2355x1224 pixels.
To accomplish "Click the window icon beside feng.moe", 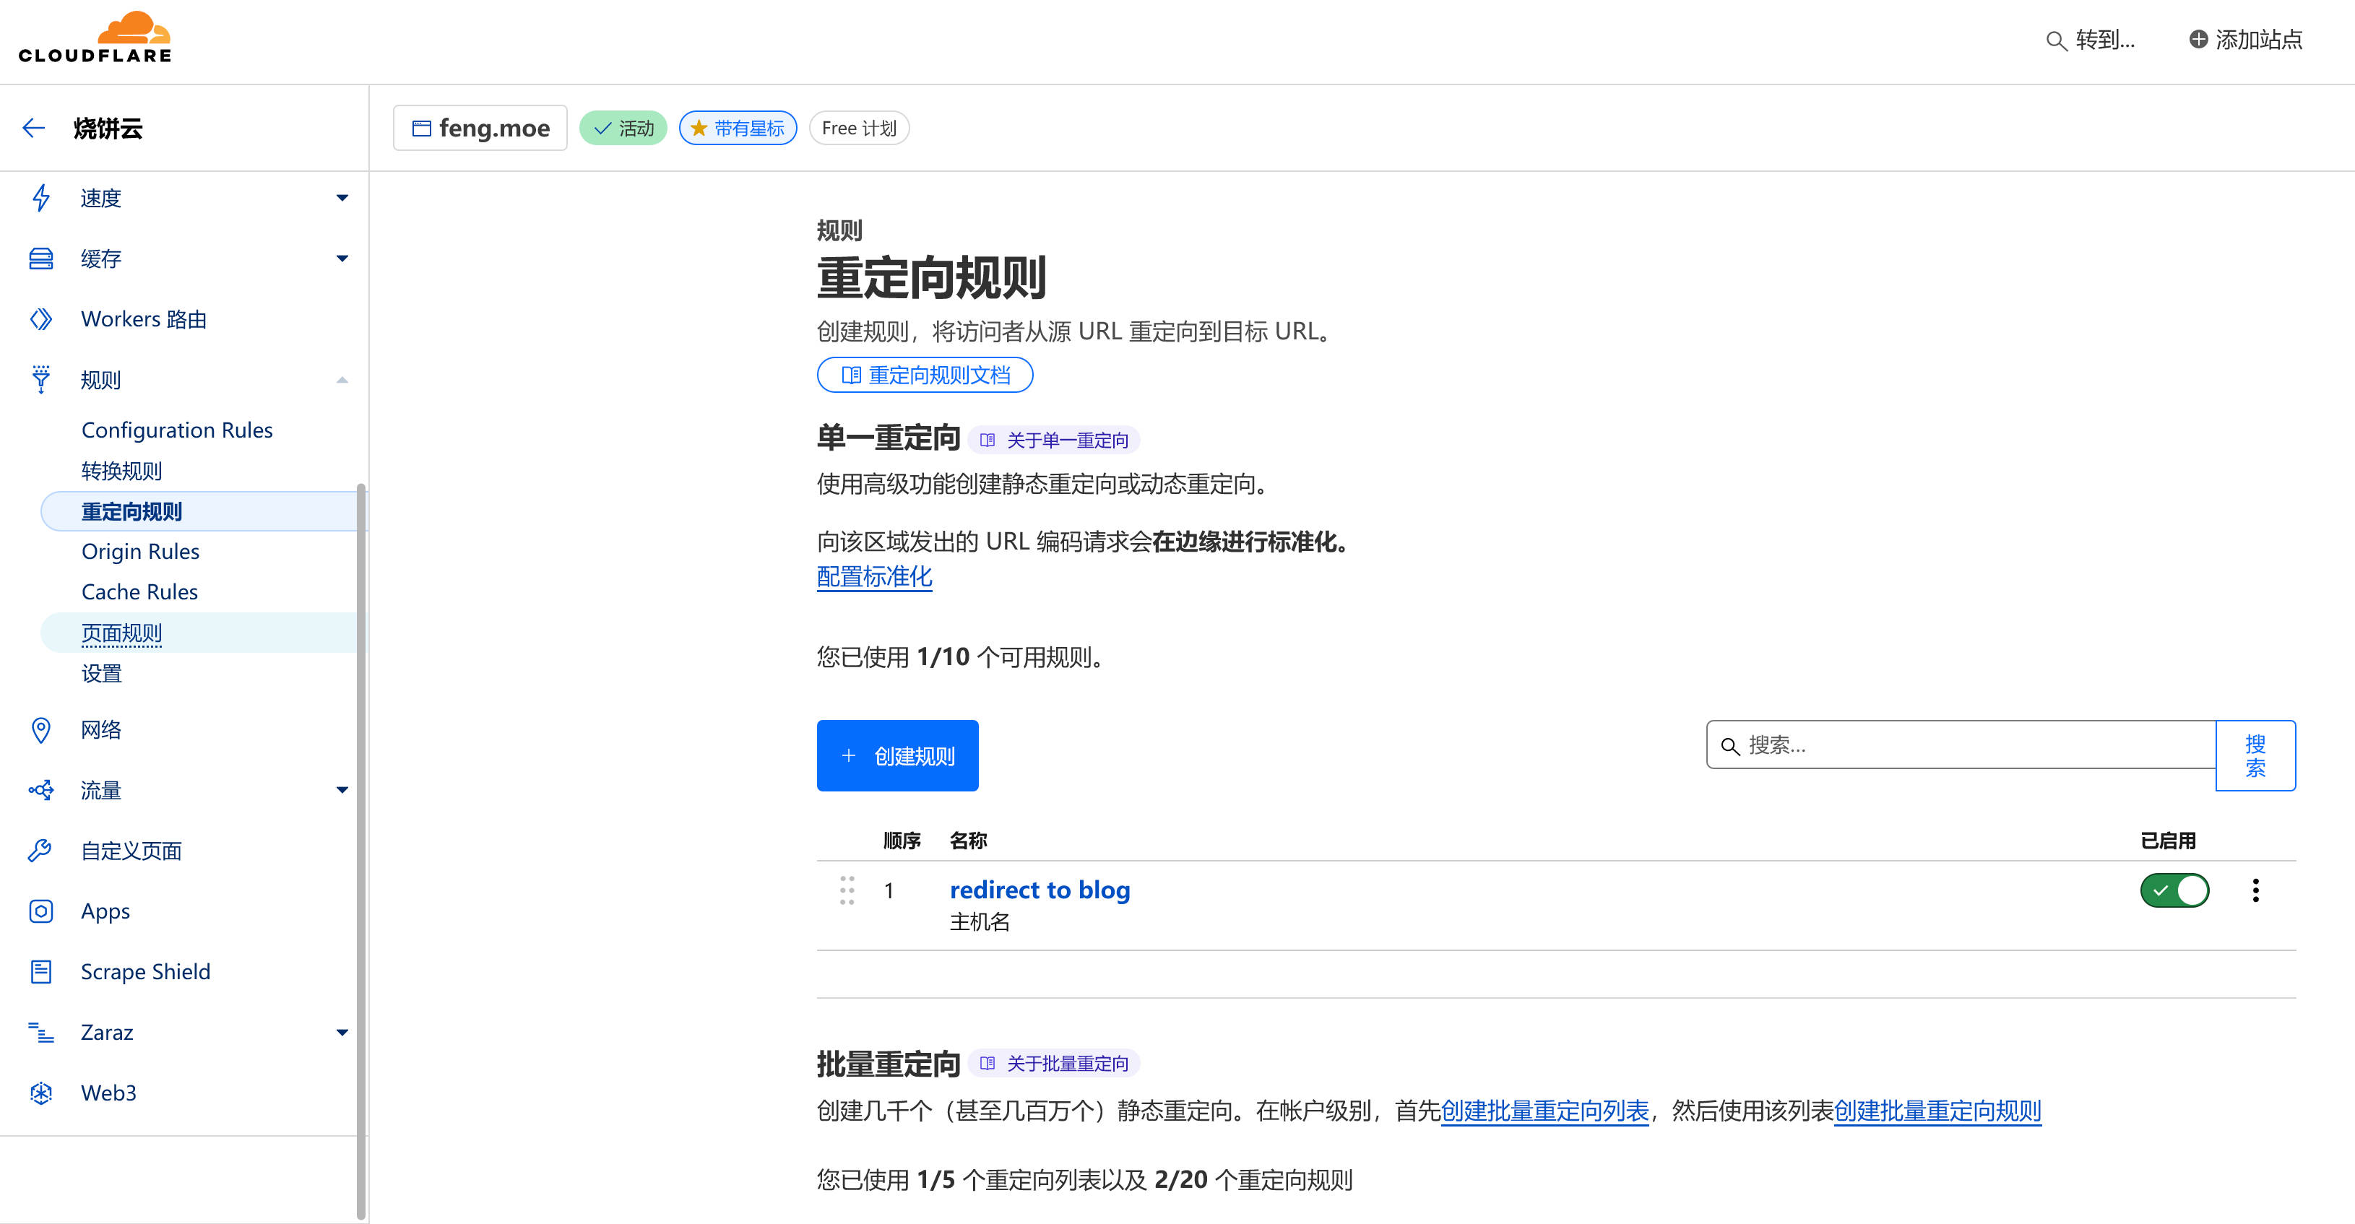I will 421,128.
